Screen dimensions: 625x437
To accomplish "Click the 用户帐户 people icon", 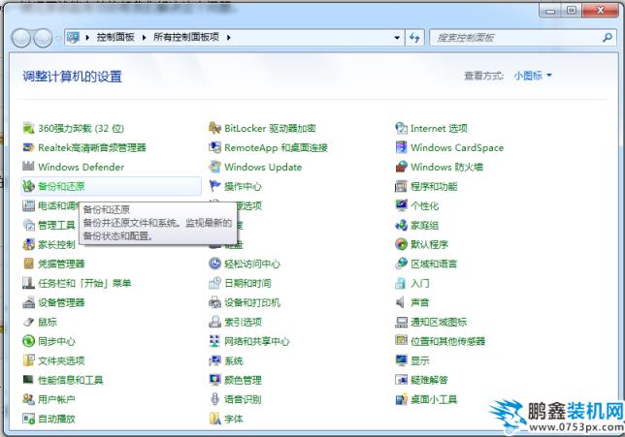I will [29, 399].
